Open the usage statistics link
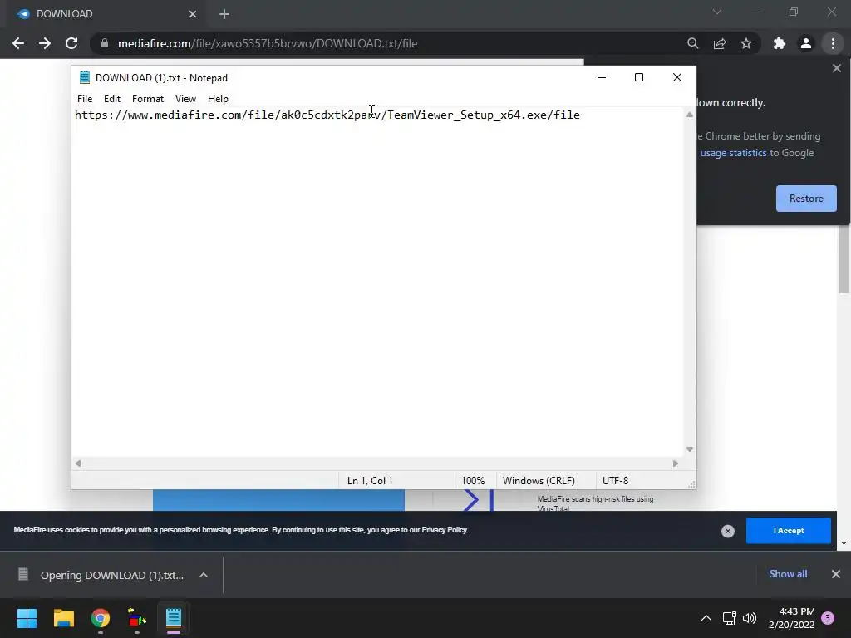The width and height of the screenshot is (851, 638). pyautogui.click(x=733, y=153)
